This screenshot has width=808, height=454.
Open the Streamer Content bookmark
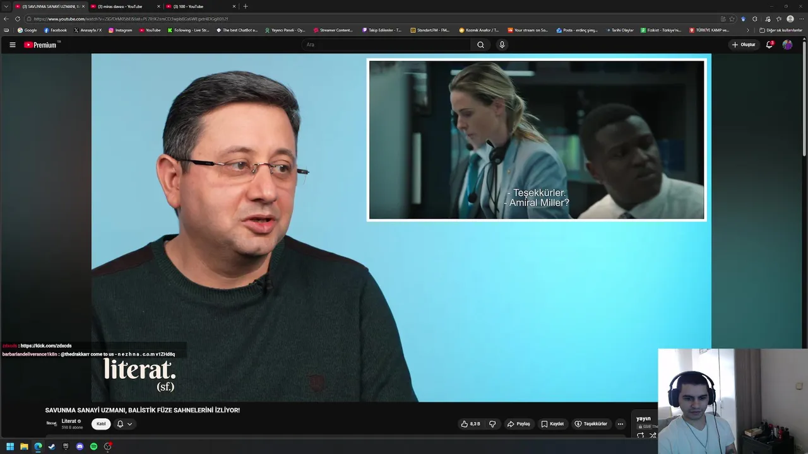click(x=333, y=30)
